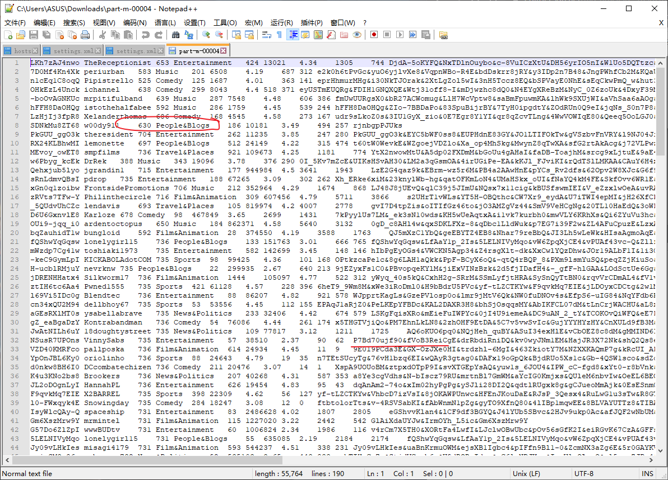Start macro recording with red dot
Viewport: 668px width, 480px height.
(374, 35)
